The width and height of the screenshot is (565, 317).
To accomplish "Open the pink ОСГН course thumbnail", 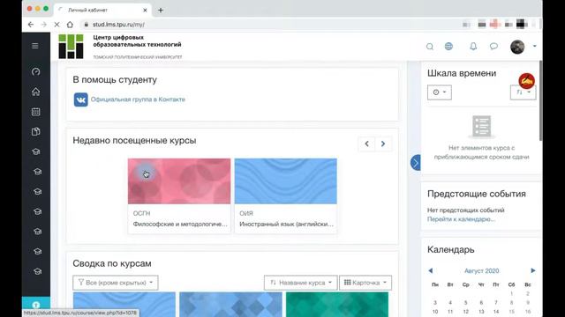I will (x=179, y=181).
